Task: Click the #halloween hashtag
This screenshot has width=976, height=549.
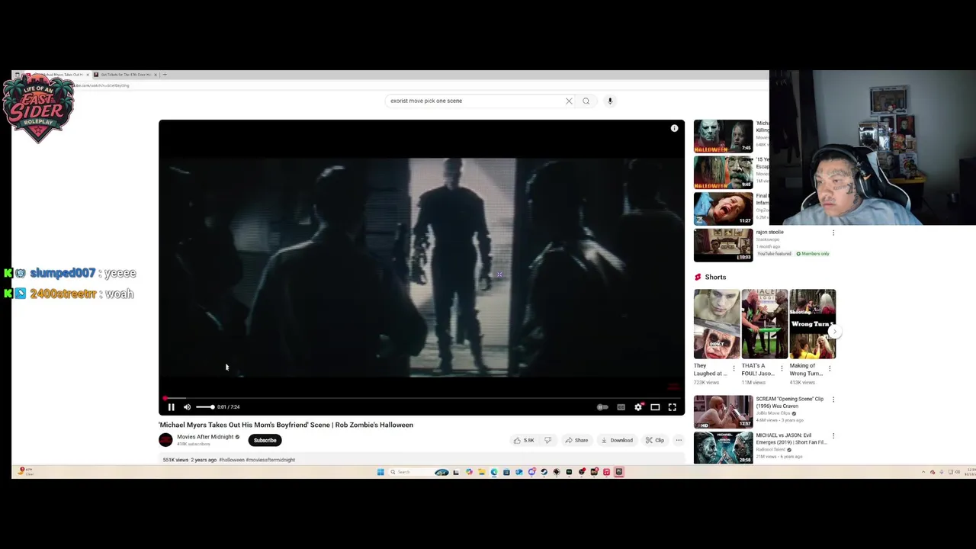Action: click(232, 460)
